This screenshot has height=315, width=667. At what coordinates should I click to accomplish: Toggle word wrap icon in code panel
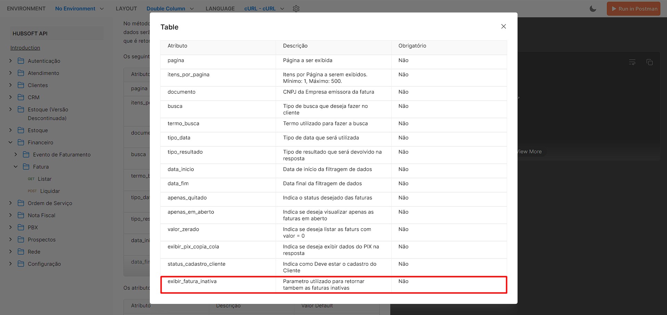point(632,62)
